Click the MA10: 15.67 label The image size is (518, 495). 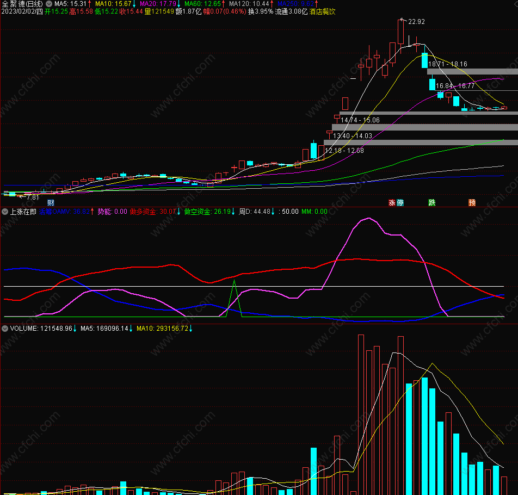(113, 4)
